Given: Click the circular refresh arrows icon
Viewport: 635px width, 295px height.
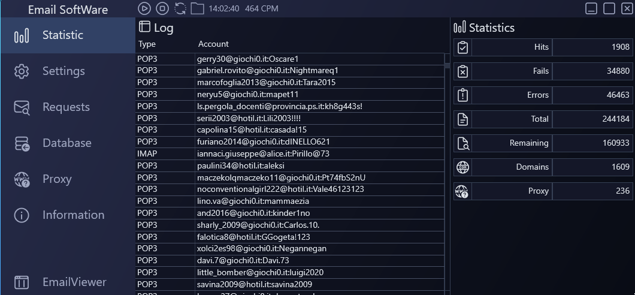Looking at the screenshot, I should pos(180,8).
